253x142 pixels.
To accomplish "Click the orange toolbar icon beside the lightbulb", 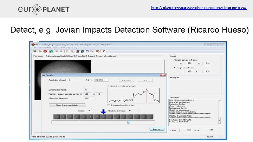I will click(98, 51).
